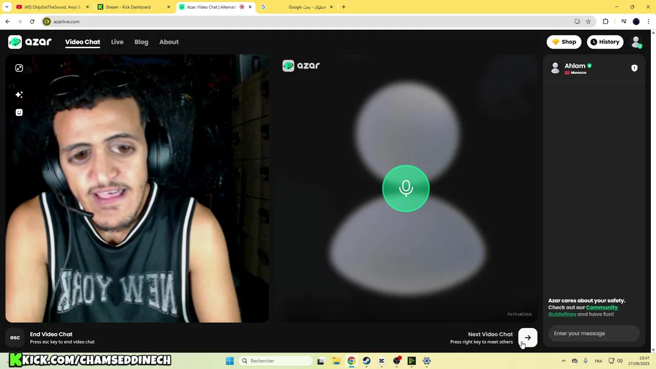656x369 pixels.
Task: Open the Shop button
Action: (564, 42)
